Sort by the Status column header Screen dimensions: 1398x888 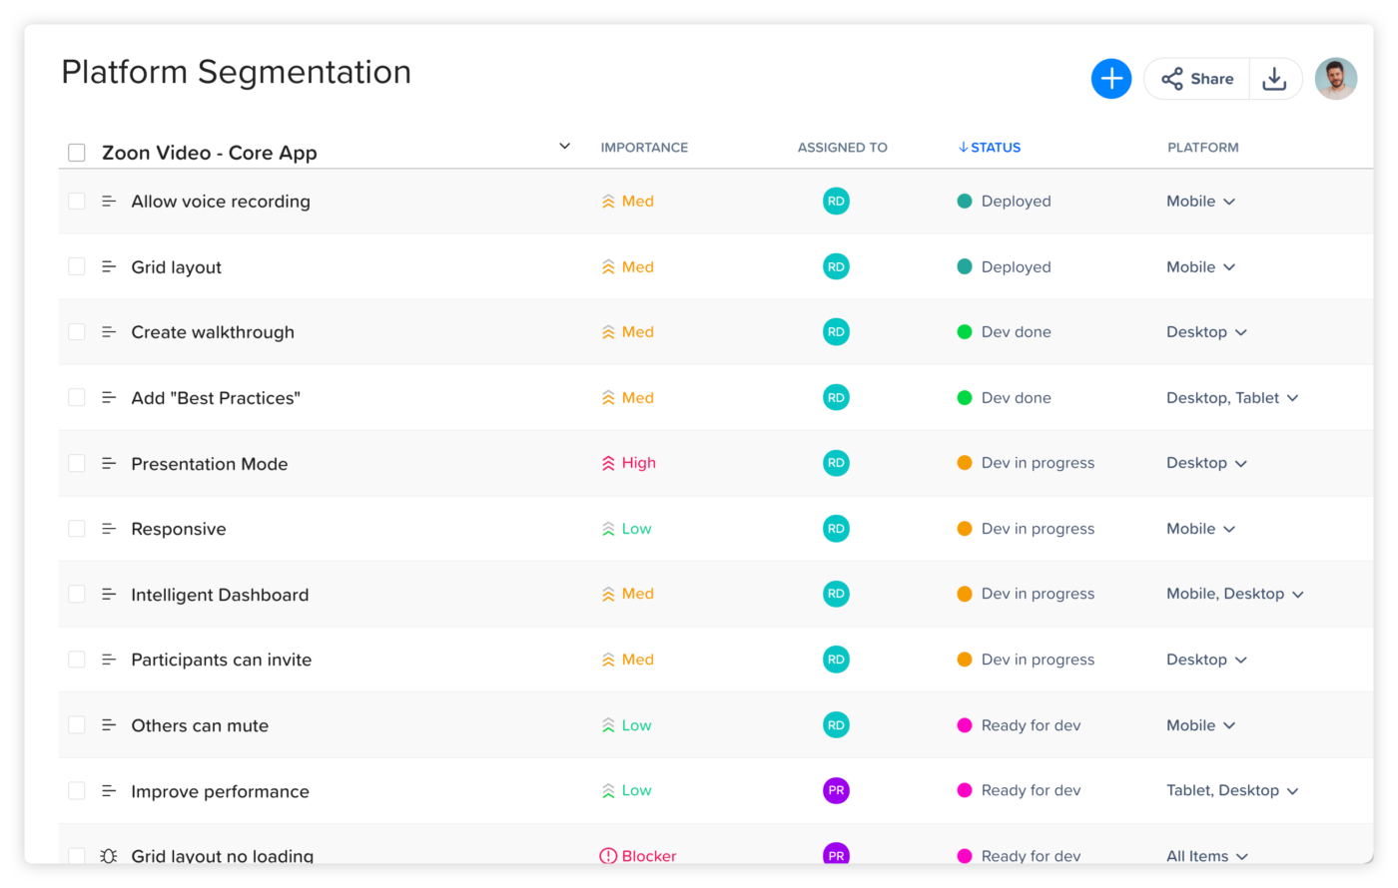point(989,148)
